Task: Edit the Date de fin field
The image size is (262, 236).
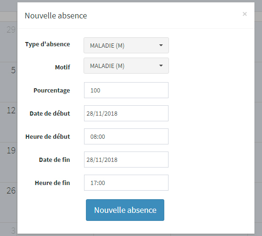Action: [x=126, y=160]
